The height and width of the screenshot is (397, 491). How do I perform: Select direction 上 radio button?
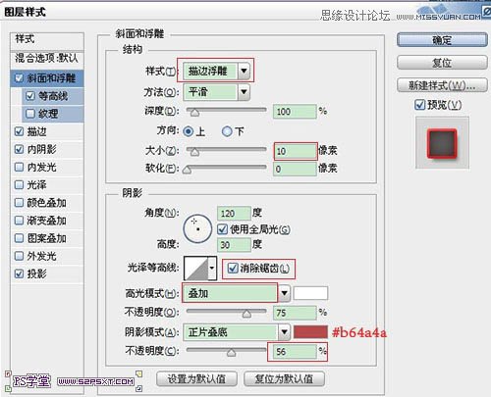(x=189, y=131)
